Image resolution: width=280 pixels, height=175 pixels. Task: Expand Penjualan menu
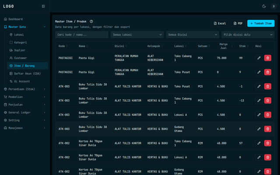coord(25,105)
